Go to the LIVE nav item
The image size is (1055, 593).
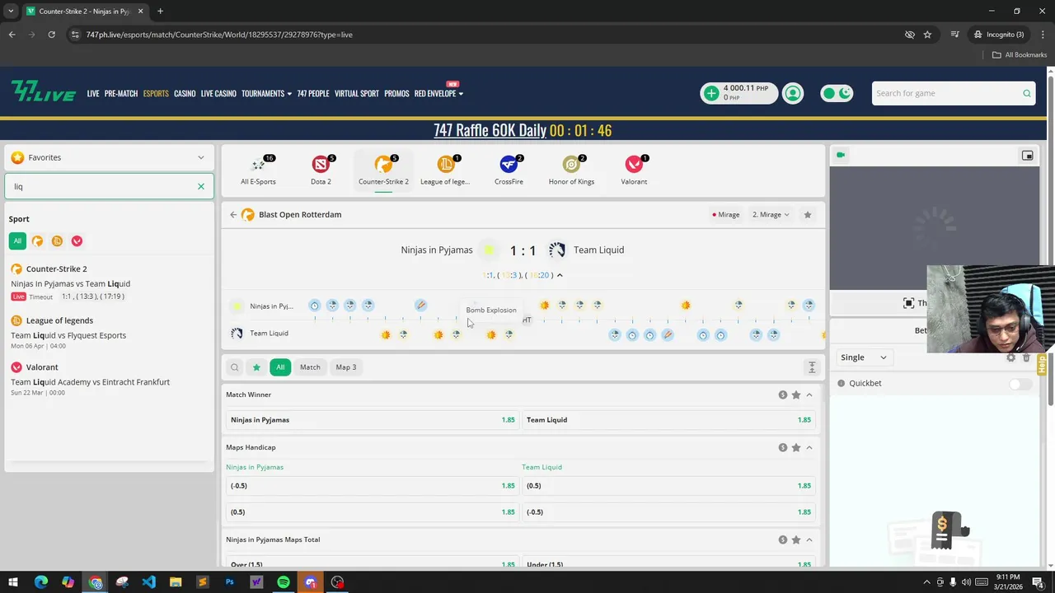coord(93,93)
